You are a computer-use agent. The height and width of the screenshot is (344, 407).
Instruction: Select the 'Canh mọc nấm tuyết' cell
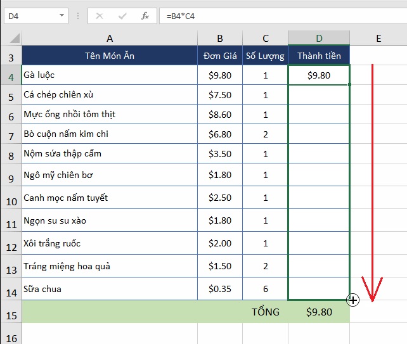(110, 198)
